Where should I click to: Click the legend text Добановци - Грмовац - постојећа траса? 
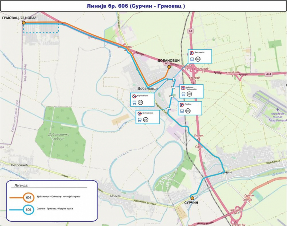pyautogui.click(x=58, y=197)
